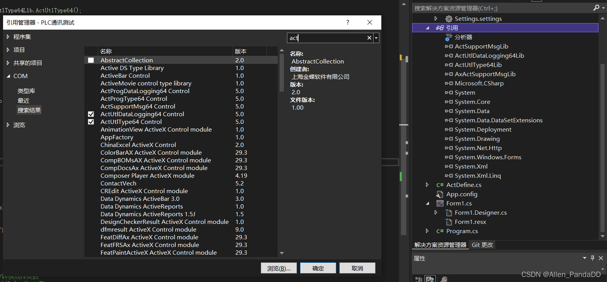Switch to 解决方案资源管理器 tab
The image size is (607, 282).
(x=440, y=245)
